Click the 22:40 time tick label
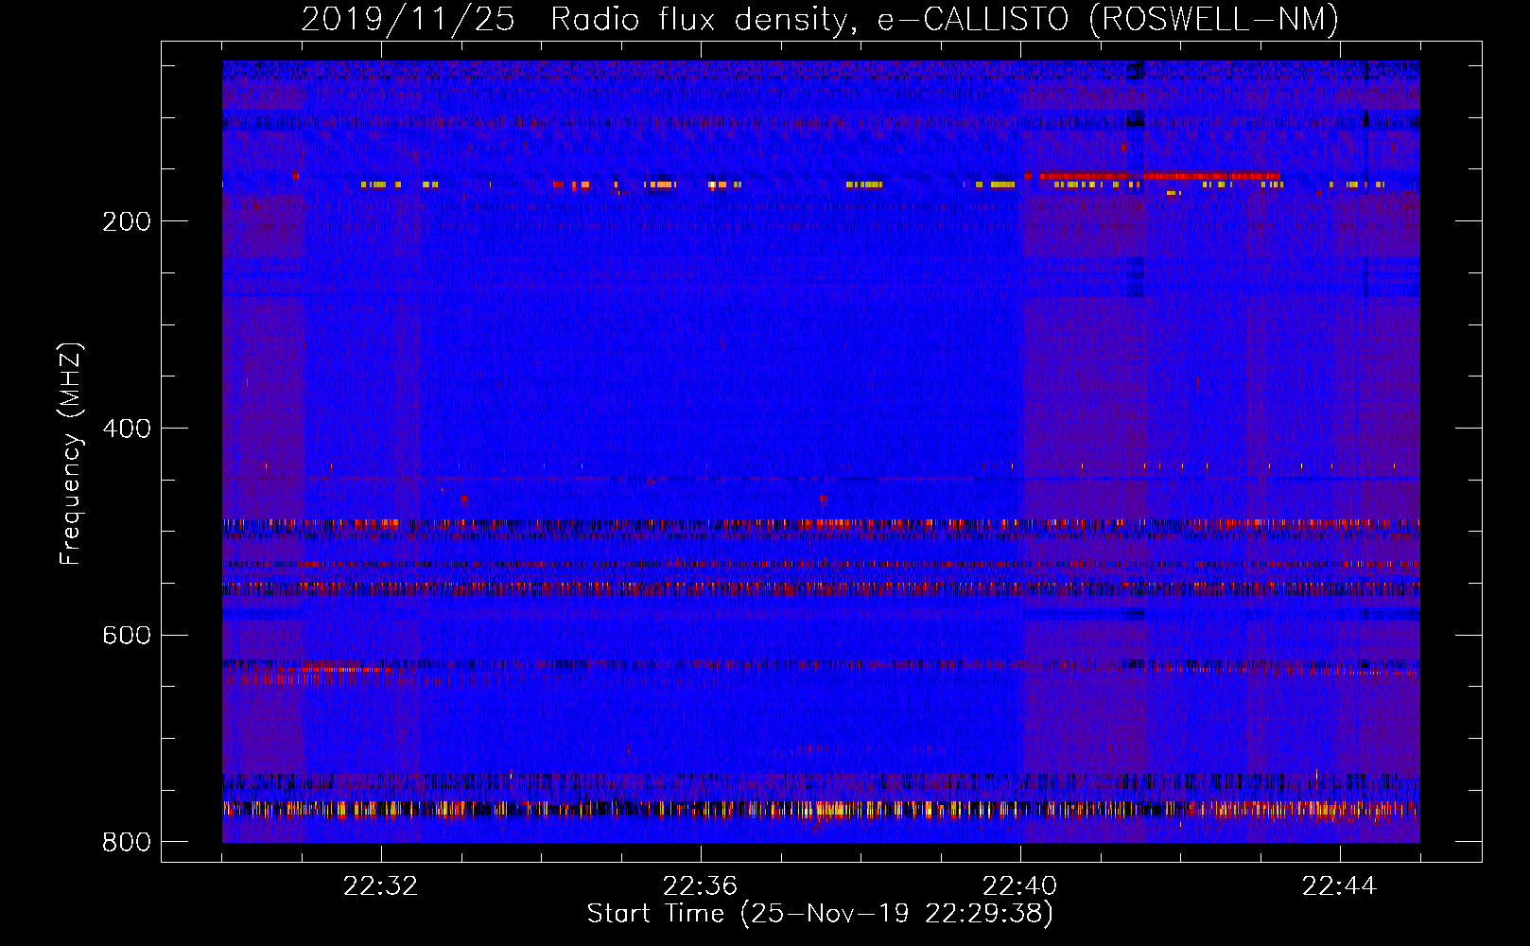The height and width of the screenshot is (946, 1530). click(x=1019, y=886)
